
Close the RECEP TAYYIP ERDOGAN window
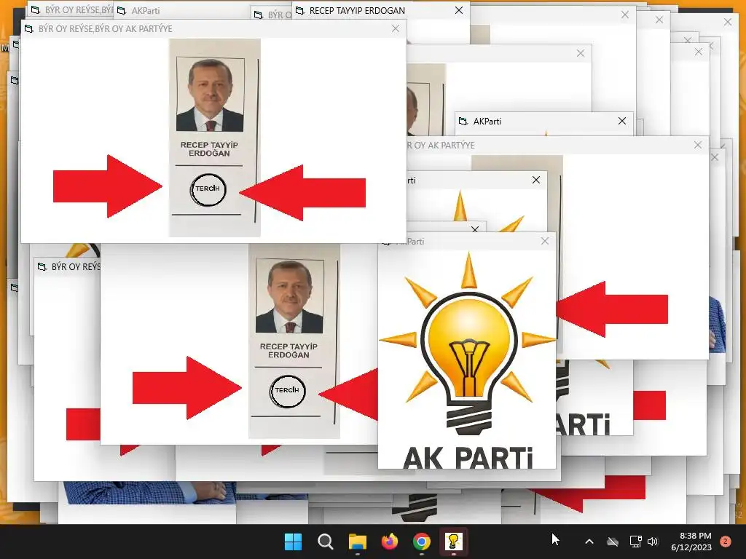[x=459, y=10]
